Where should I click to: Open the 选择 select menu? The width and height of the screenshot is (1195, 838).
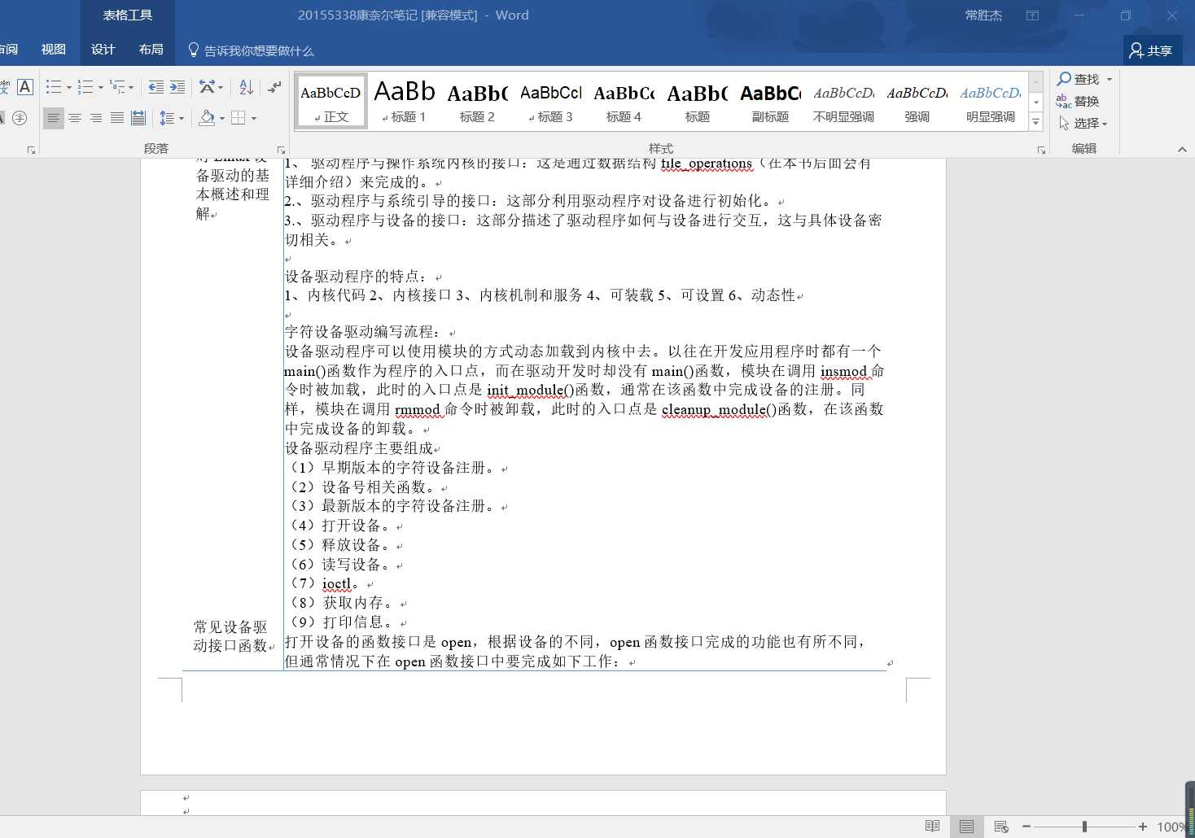coord(1084,124)
